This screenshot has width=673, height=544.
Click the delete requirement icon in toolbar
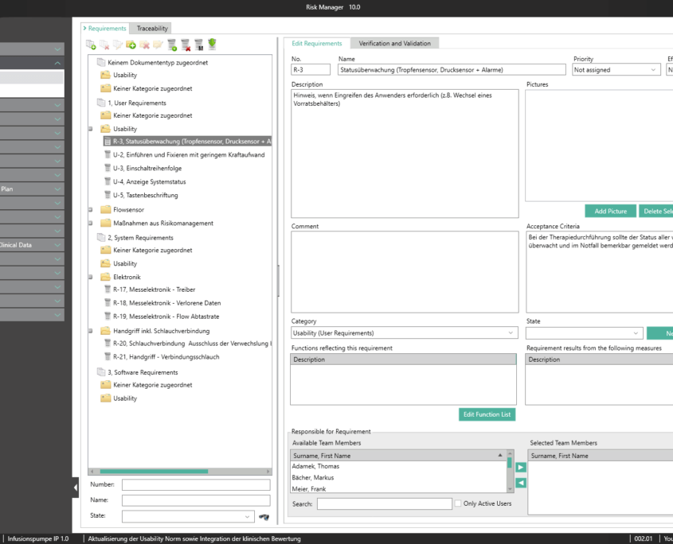(186, 45)
